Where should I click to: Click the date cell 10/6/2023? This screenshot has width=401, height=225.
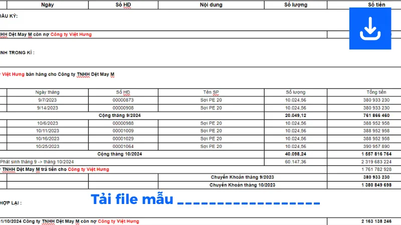(x=47, y=123)
